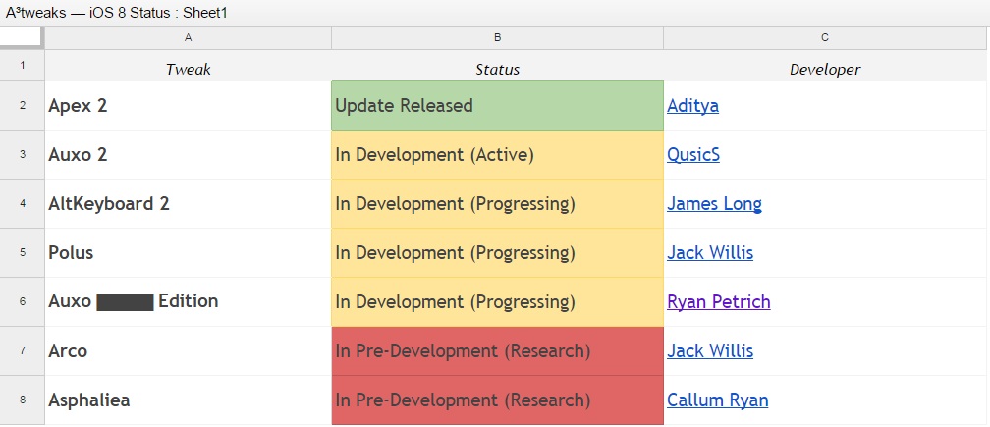
Task: Select row 6 header
Action: (x=23, y=302)
